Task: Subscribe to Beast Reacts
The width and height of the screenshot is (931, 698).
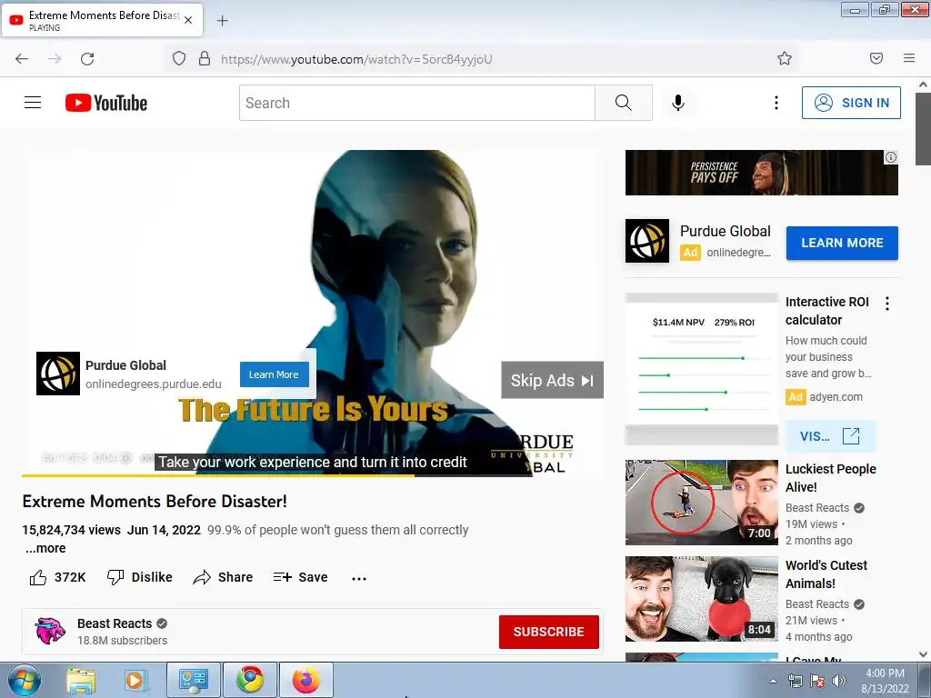Action: tap(548, 632)
